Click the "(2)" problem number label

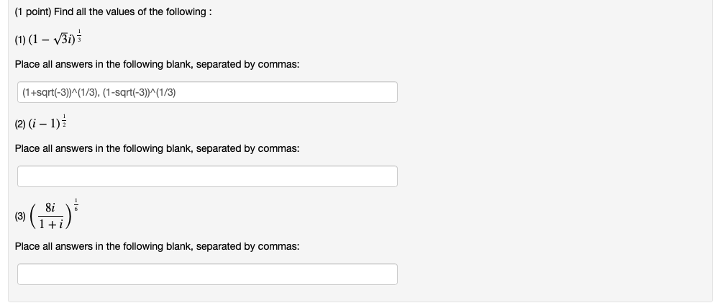(19, 124)
